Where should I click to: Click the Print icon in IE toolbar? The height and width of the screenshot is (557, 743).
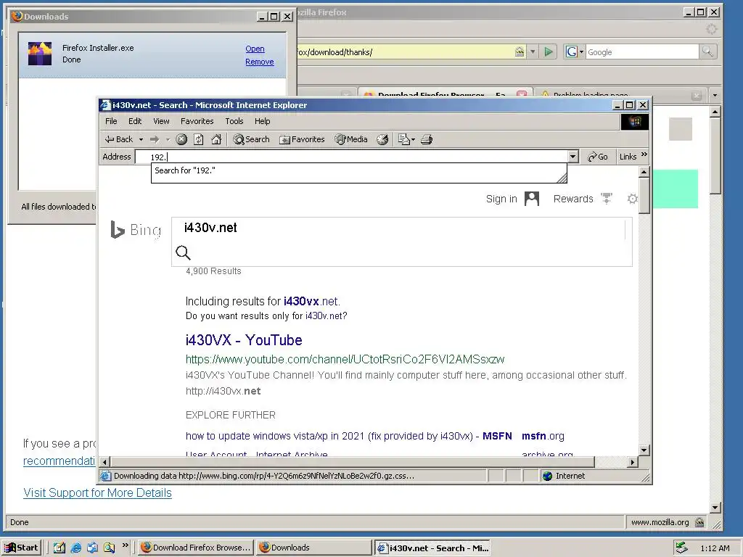point(427,139)
